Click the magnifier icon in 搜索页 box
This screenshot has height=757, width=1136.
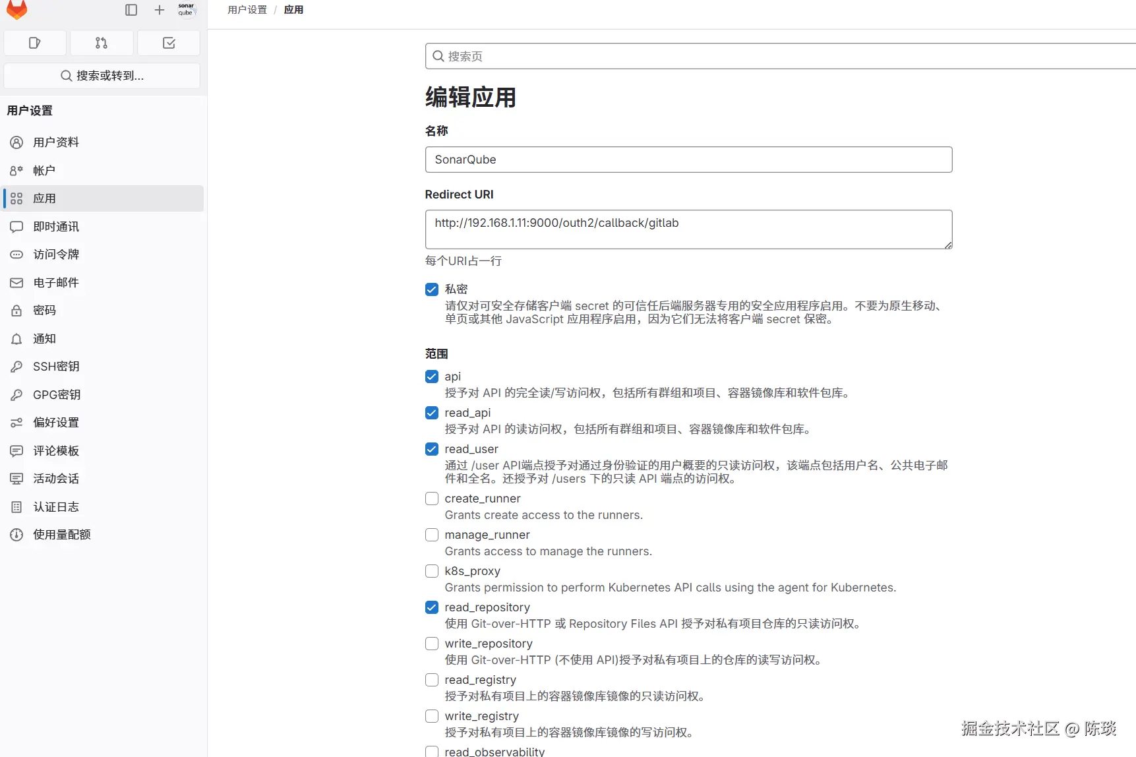[x=438, y=56]
